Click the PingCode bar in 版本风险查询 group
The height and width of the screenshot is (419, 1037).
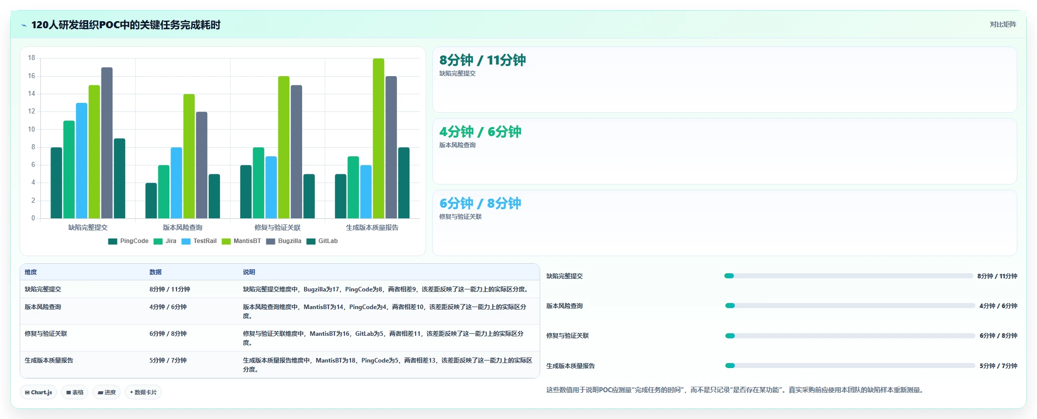click(x=151, y=201)
